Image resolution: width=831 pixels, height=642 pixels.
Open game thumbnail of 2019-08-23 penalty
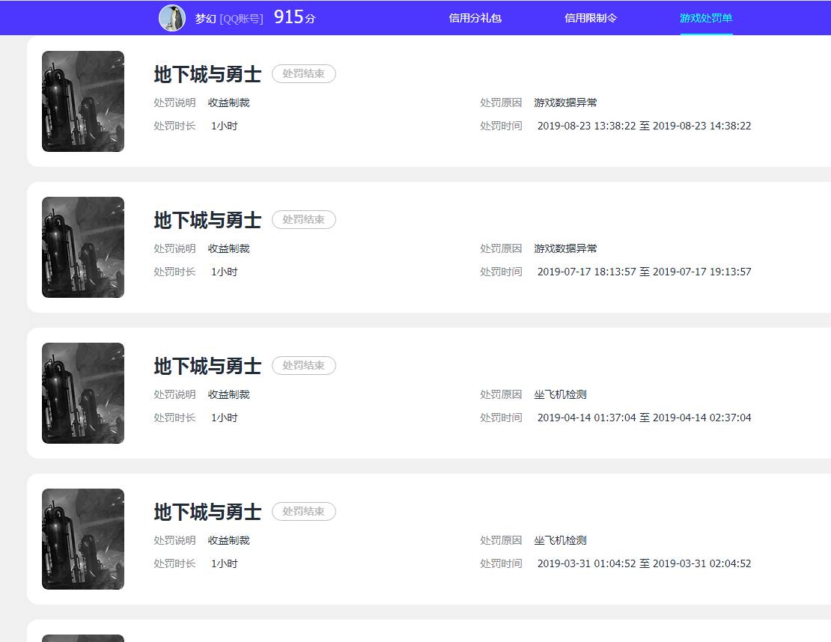point(83,101)
